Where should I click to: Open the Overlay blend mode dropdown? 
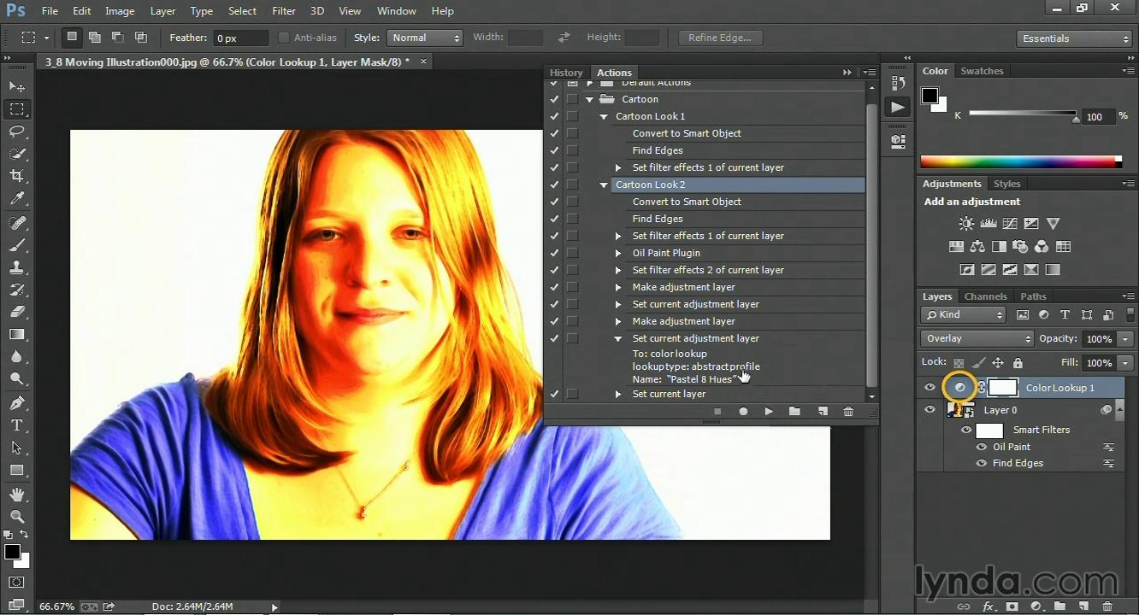977,339
